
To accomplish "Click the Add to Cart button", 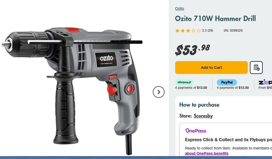I will click(x=211, y=68).
